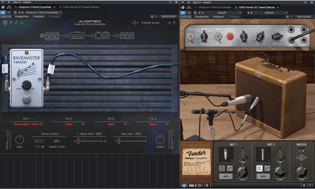Expand the default* preset dropdown in Fender window
Viewport: 315px width, 189px height.
240,13
